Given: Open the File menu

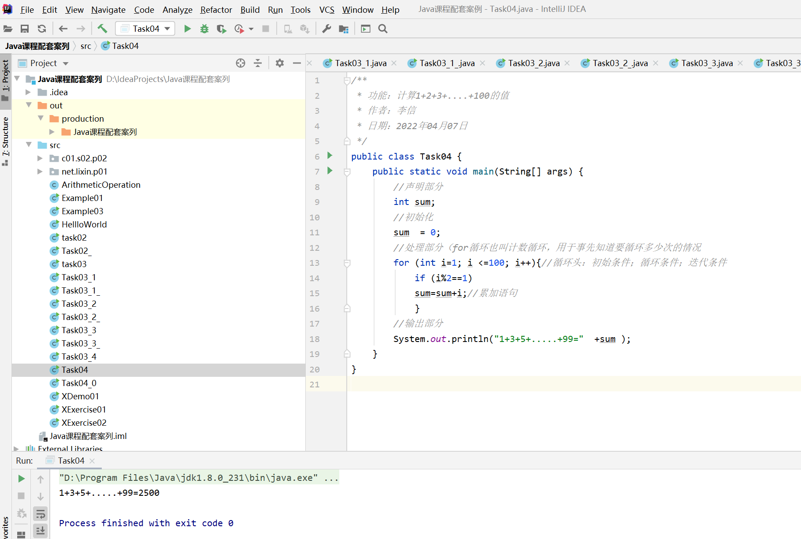Looking at the screenshot, I should click(27, 10).
